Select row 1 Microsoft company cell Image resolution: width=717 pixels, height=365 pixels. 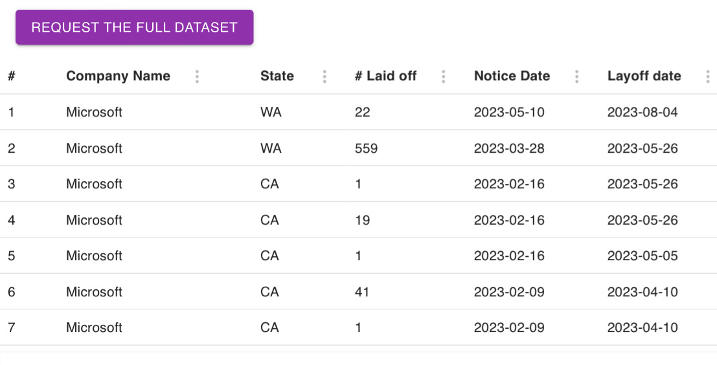(94, 112)
